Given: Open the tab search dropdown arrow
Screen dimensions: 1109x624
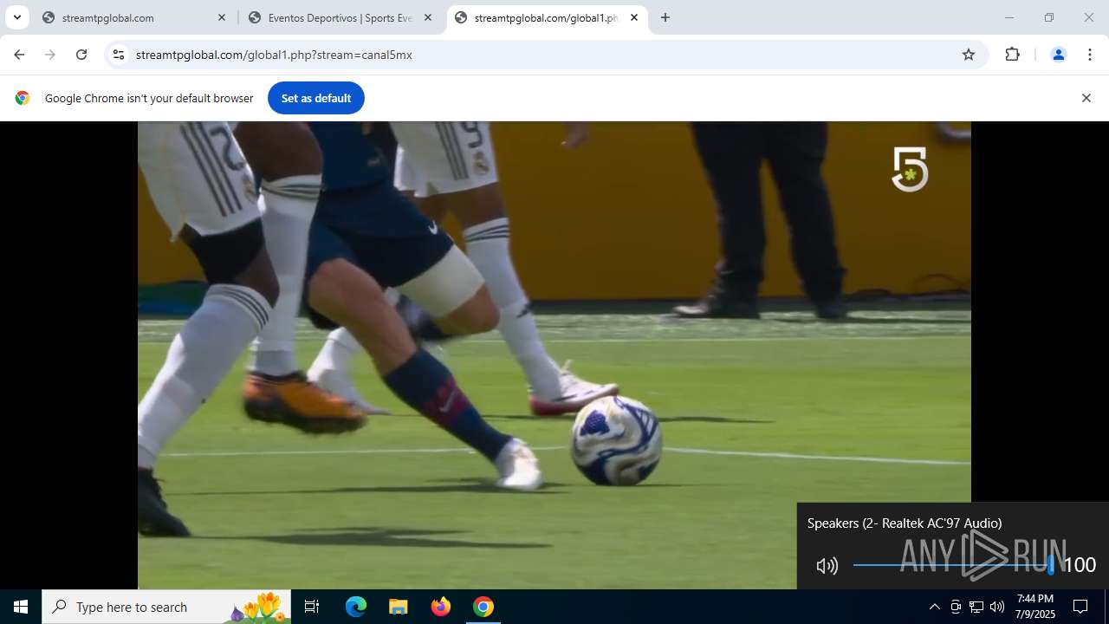Looking at the screenshot, I should click(x=16, y=17).
